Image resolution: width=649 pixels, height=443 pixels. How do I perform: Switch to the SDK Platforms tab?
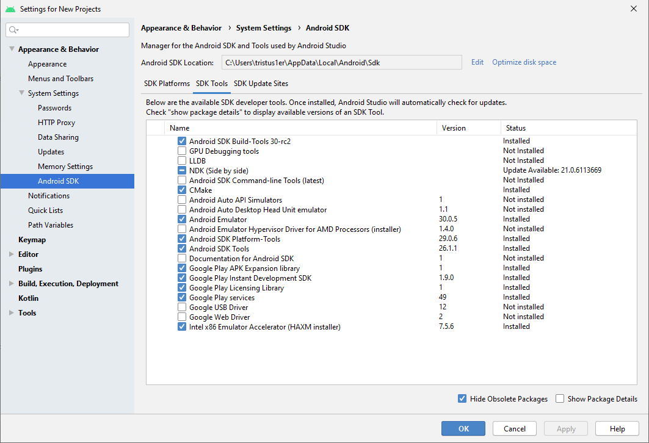click(x=167, y=84)
